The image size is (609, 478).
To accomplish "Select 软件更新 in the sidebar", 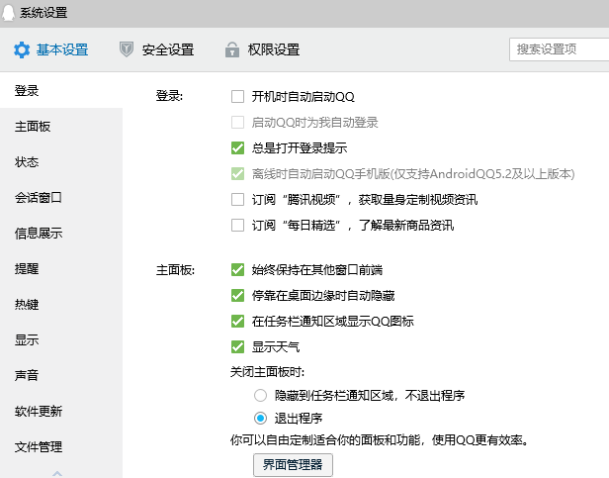I will click(x=61, y=411).
